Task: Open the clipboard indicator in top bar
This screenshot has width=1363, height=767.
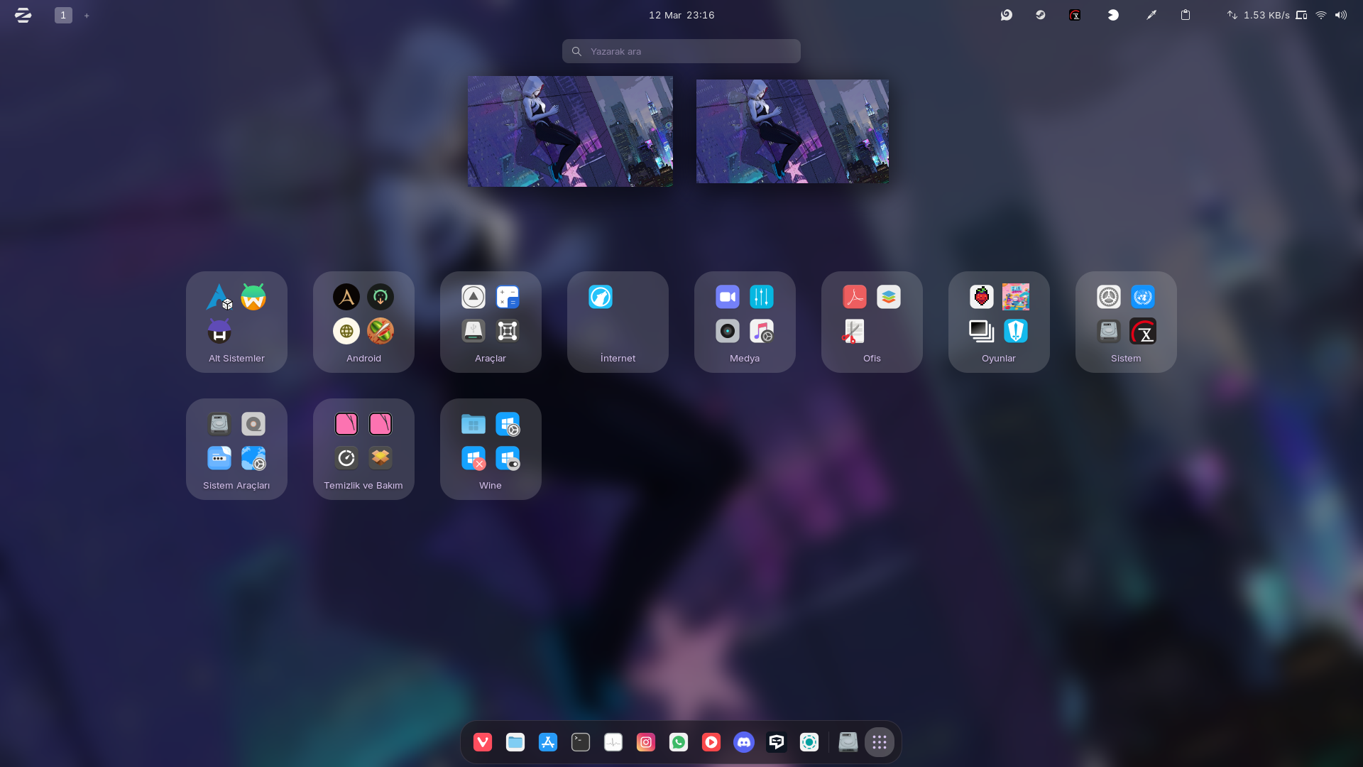Action: pos(1186,15)
